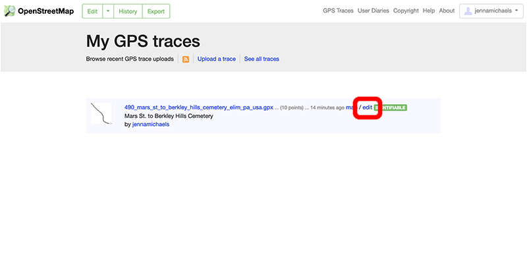Image resolution: width=527 pixels, height=280 pixels.
Task: Open the RSS feed icon
Action: (x=186, y=59)
